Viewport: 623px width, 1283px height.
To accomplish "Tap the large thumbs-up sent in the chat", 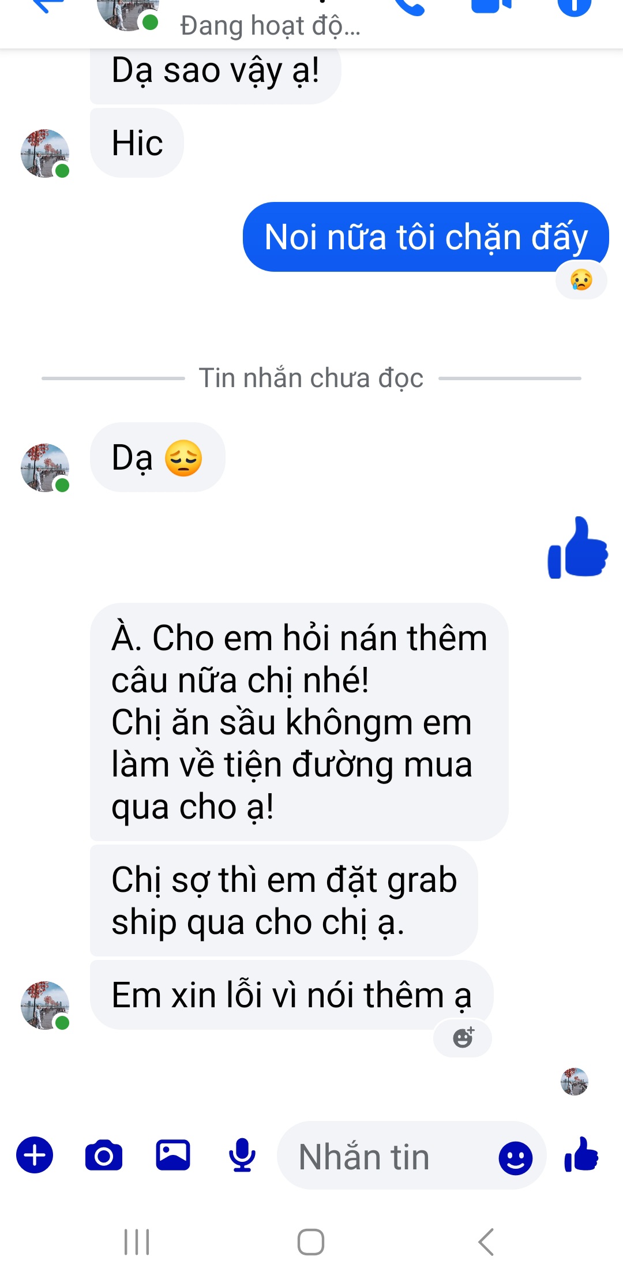I will point(577,547).
